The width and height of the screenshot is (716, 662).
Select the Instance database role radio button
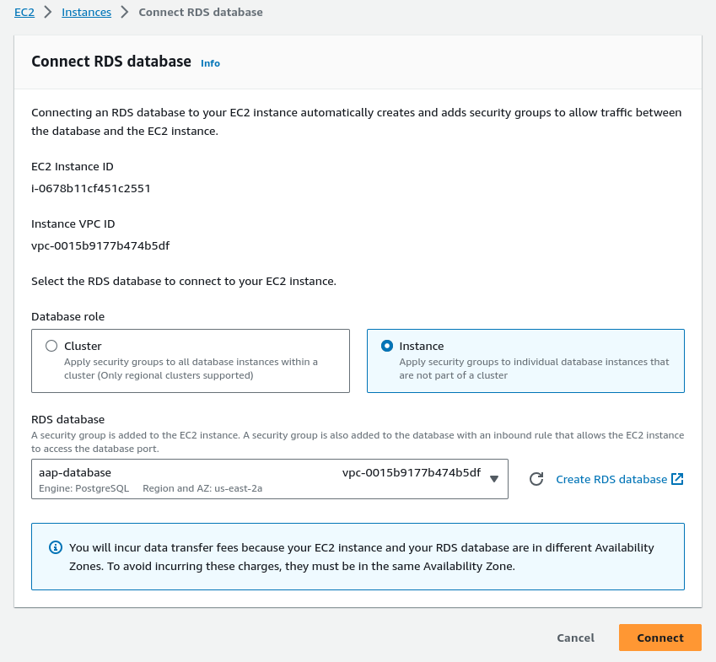click(x=387, y=346)
